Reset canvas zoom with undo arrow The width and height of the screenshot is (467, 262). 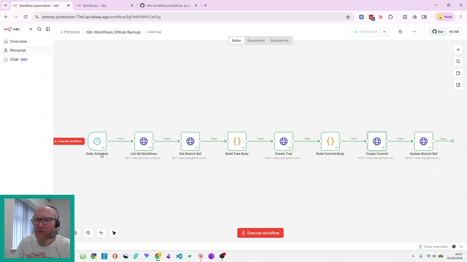click(x=101, y=233)
